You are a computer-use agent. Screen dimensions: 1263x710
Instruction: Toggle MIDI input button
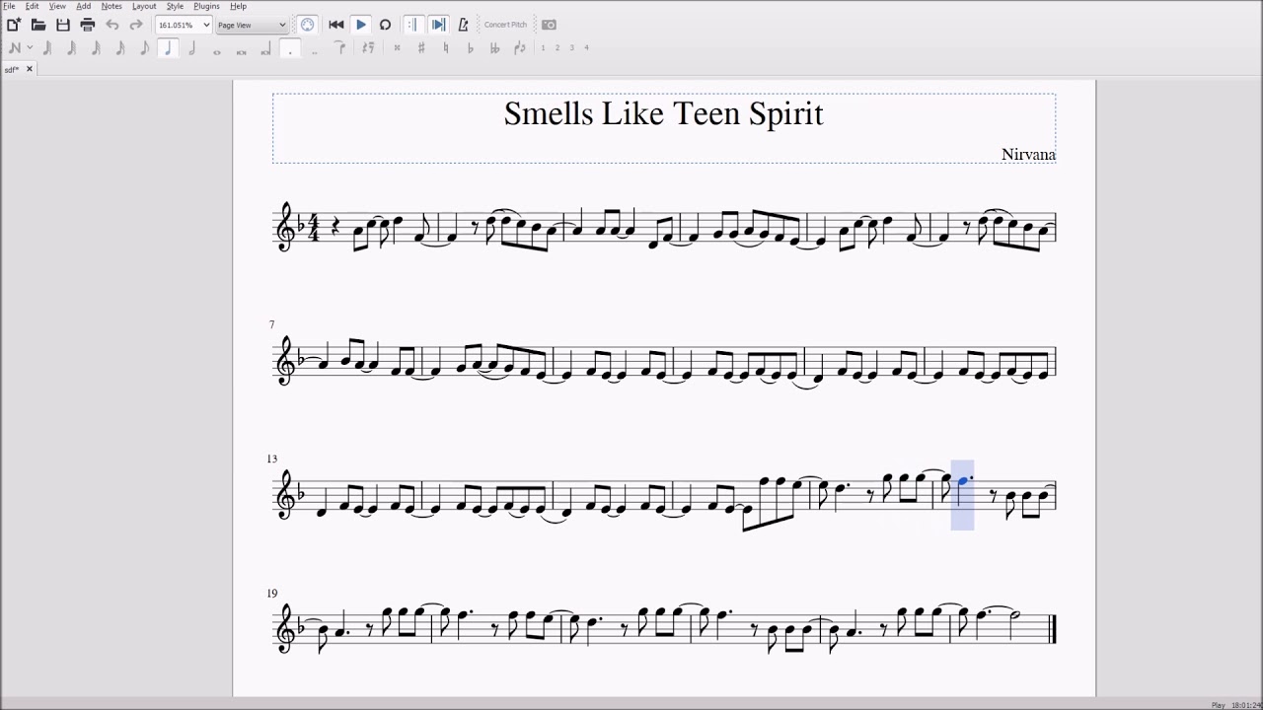307,25
